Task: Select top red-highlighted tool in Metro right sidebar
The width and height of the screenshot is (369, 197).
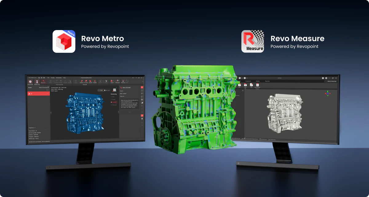Action: 142,87
